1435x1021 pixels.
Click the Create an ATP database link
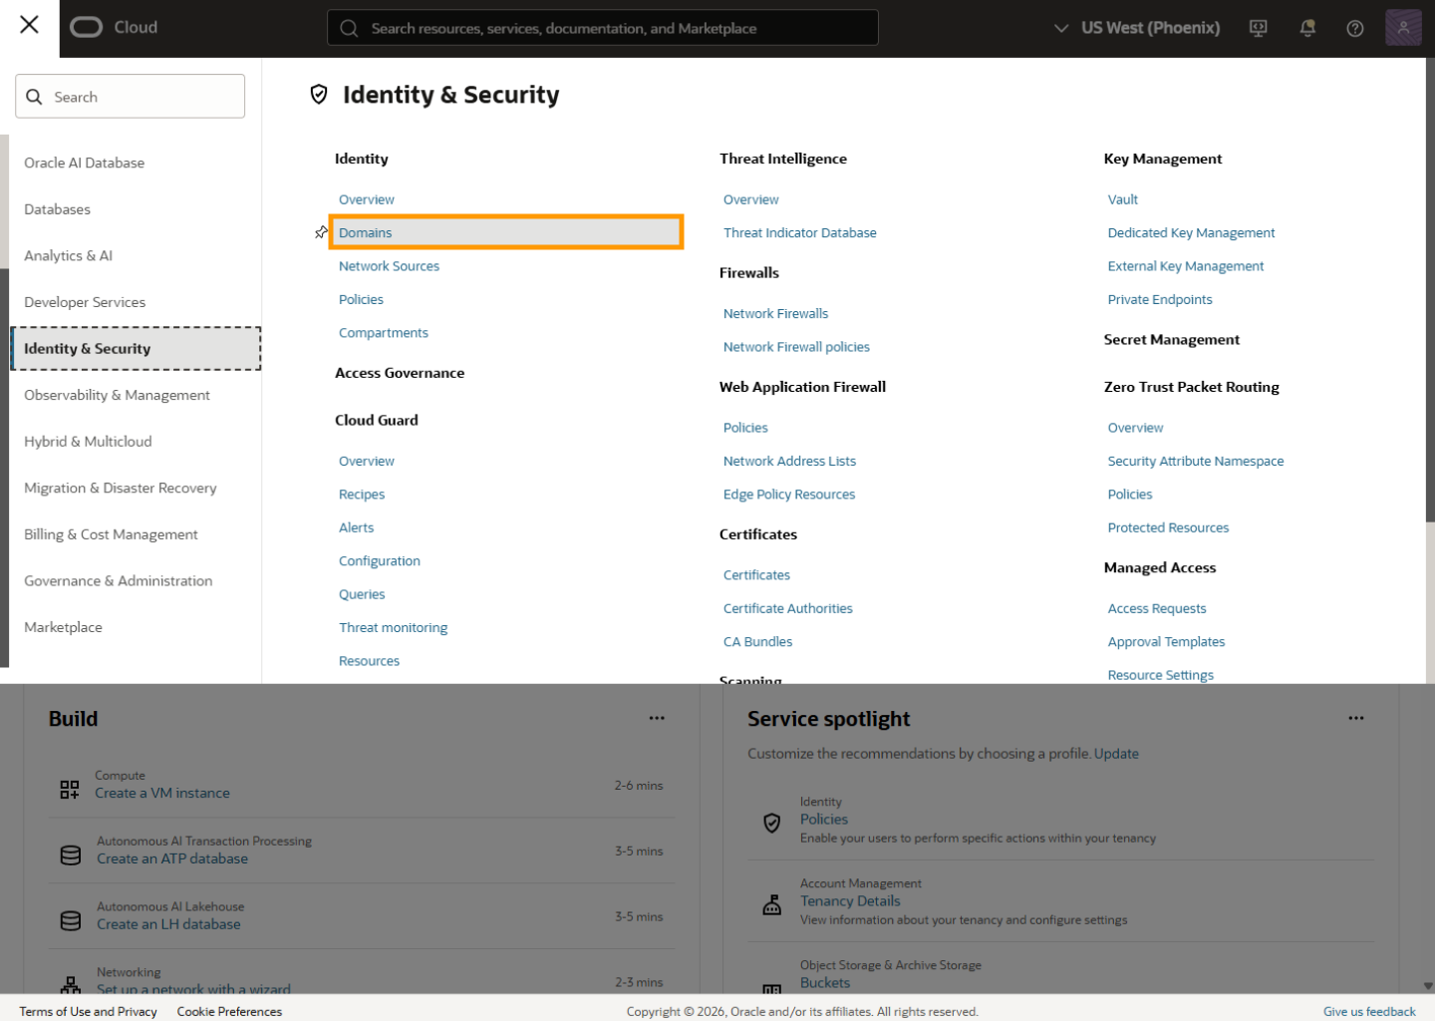(172, 859)
